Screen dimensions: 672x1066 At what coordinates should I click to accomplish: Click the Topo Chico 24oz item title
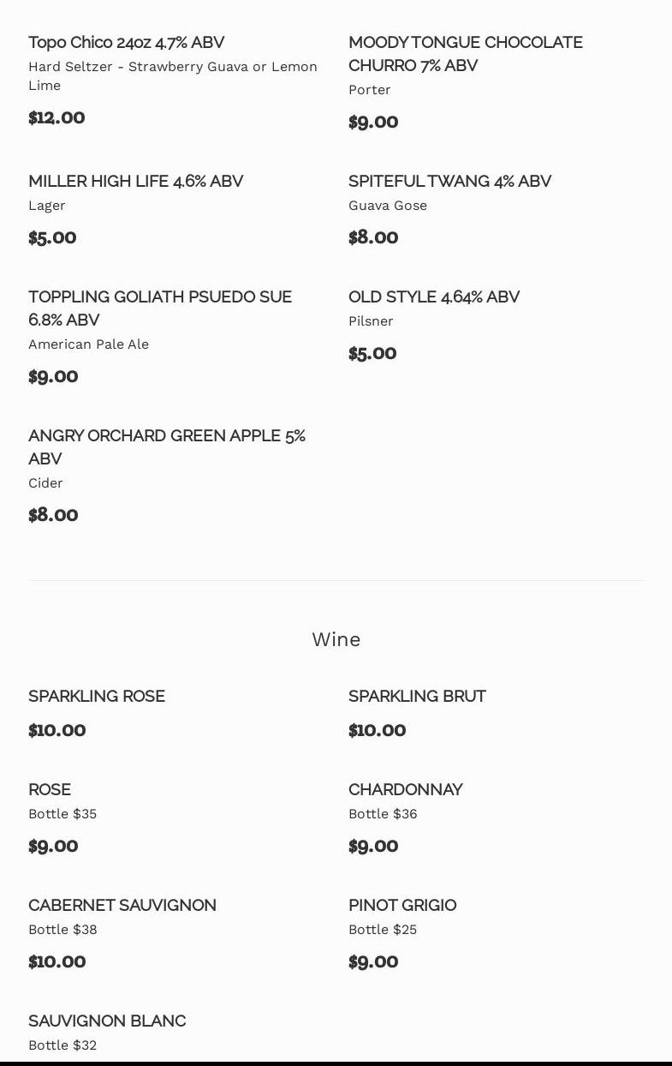click(127, 43)
